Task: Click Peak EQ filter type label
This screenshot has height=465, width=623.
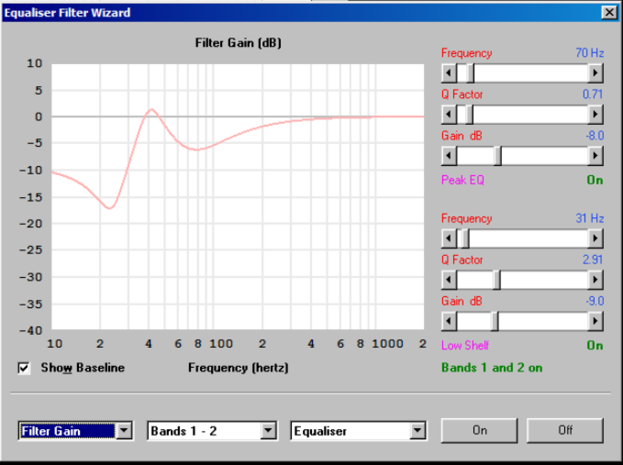Action: click(462, 180)
